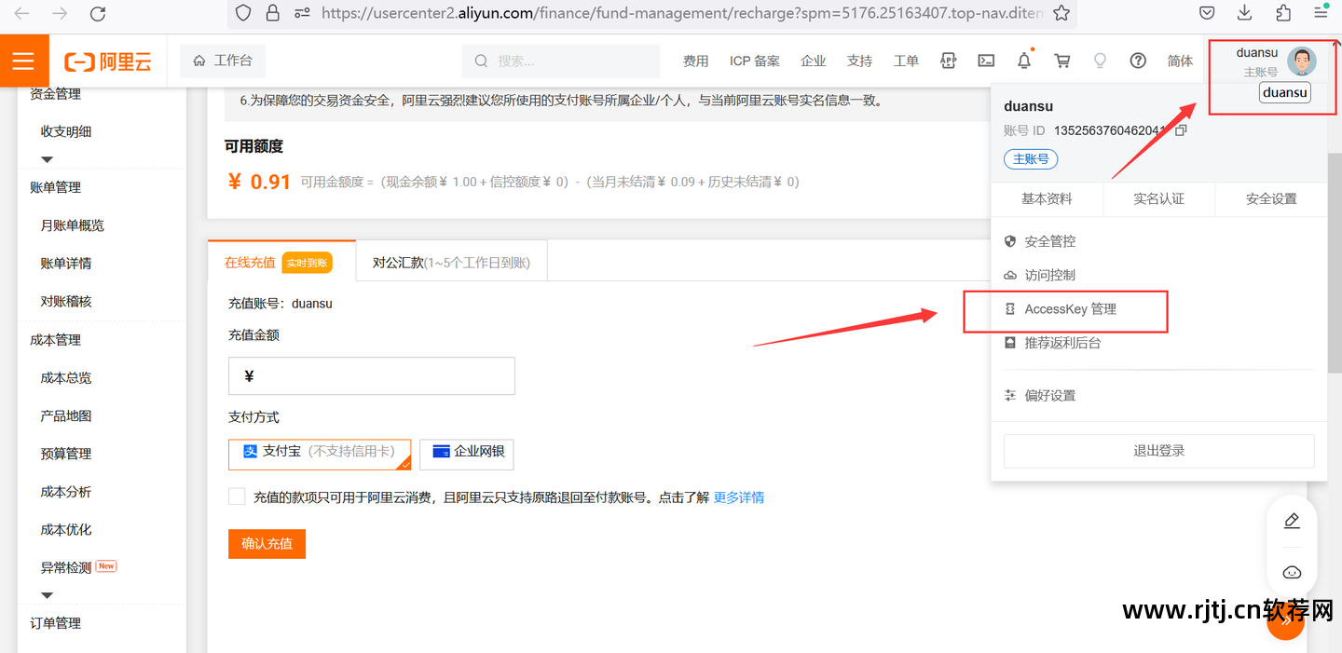Click the light bulb icon
1342x653 pixels.
(1100, 61)
